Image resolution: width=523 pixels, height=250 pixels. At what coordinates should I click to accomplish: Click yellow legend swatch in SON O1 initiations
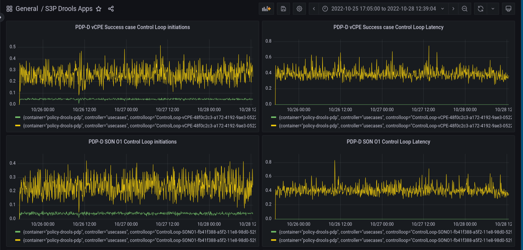click(18, 240)
